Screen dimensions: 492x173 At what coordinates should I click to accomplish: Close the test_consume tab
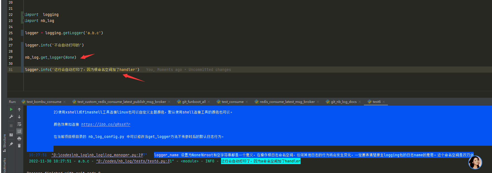(247, 102)
